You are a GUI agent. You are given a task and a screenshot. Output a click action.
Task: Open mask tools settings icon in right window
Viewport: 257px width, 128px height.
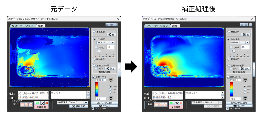pyautogui.click(x=177, y=103)
